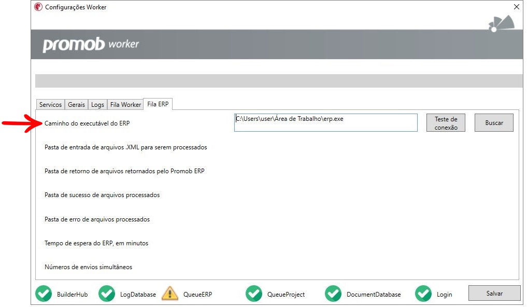Click the ERP executable path input field
Viewport: 527px width, 307px height.
325,122
